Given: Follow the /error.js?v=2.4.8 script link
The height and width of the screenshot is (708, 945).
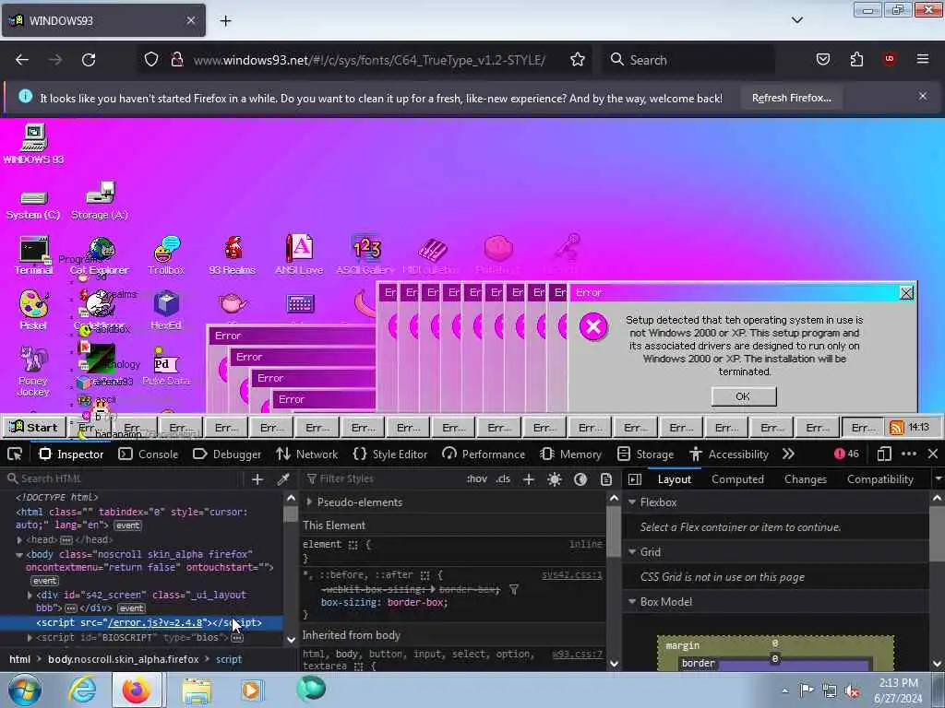Looking at the screenshot, I should click(155, 622).
